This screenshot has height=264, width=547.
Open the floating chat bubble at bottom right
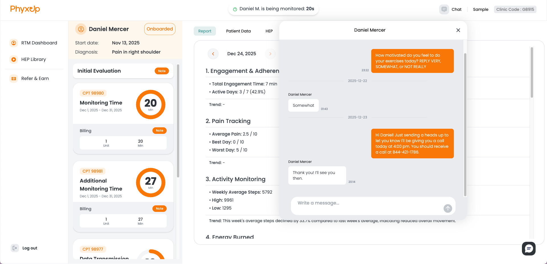529,248
